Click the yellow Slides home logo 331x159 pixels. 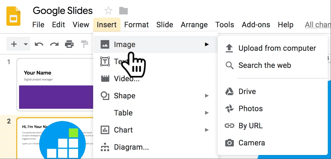point(13,16)
